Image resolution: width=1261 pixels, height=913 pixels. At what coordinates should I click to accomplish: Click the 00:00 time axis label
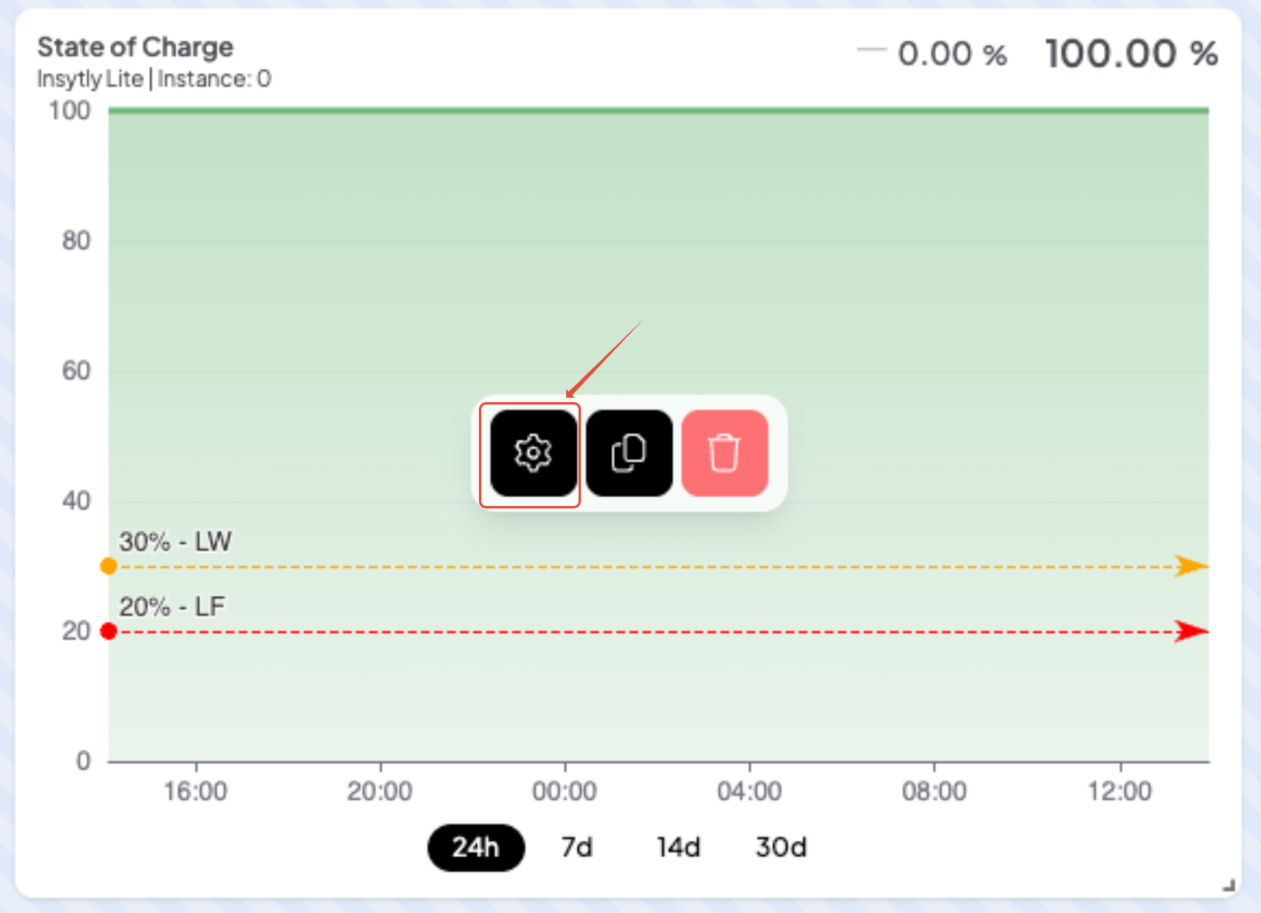[x=564, y=791]
